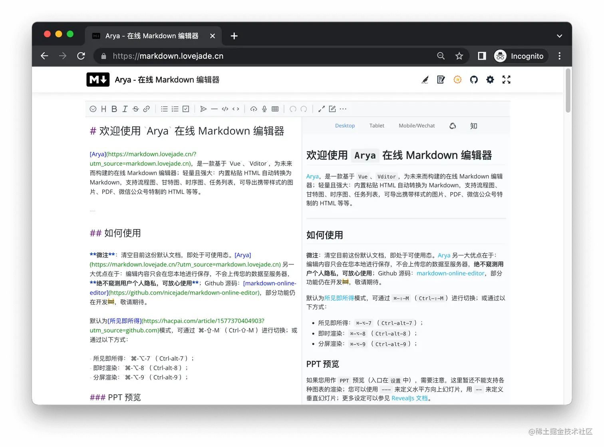Insert a hyperlink using the link icon

tap(146, 109)
